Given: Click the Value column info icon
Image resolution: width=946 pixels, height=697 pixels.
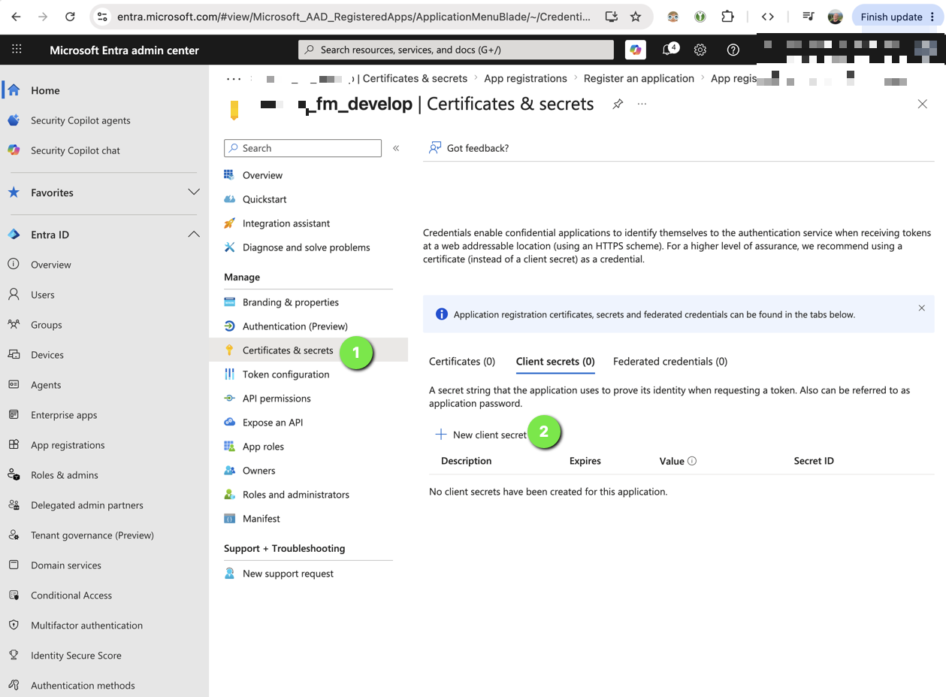Looking at the screenshot, I should point(692,461).
